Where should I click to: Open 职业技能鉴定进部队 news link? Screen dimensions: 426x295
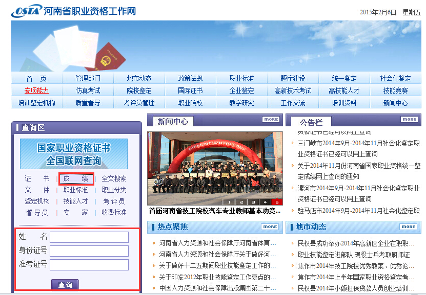[x=354, y=255]
